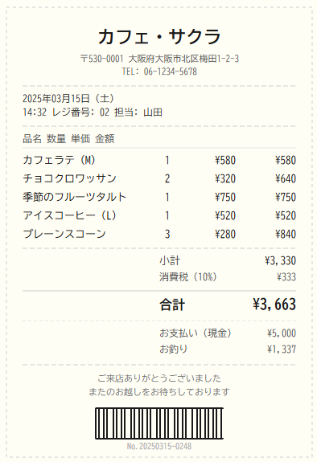
Task: Click the レジ番号: 02 担当: 山田 line
Action: tap(93, 112)
